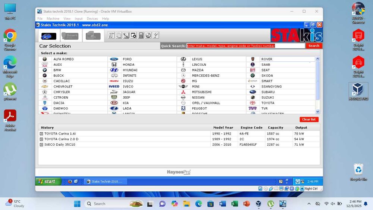Image resolution: width=373 pixels, height=210 pixels.
Task: Click the Quick Search input field
Action: pos(246,46)
